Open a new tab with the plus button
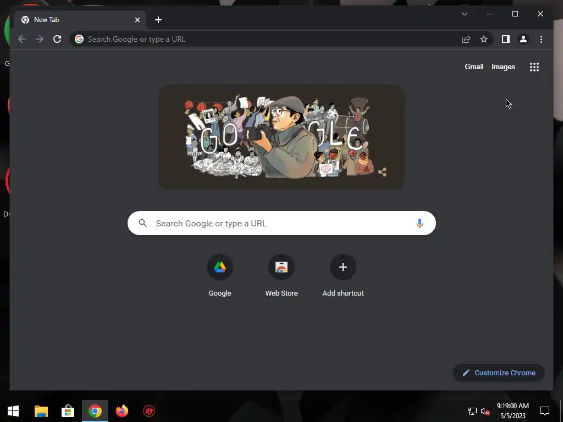Viewport: 563px width, 422px height. point(158,20)
